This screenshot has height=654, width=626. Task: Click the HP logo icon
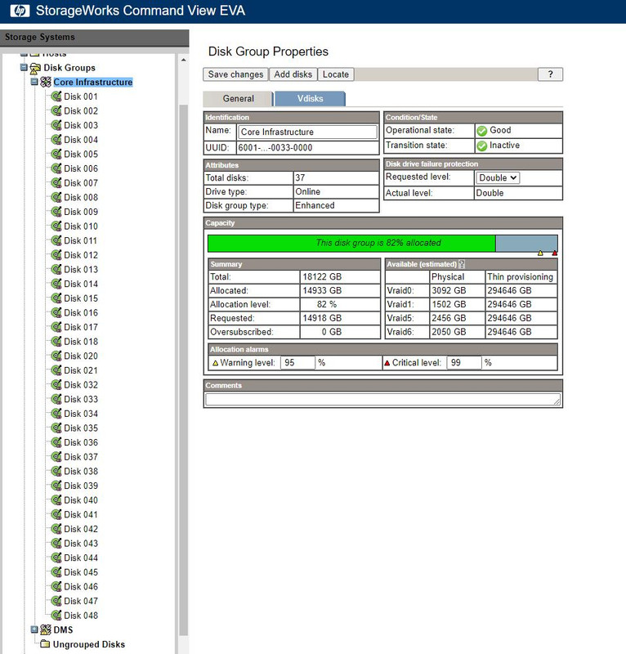click(20, 11)
